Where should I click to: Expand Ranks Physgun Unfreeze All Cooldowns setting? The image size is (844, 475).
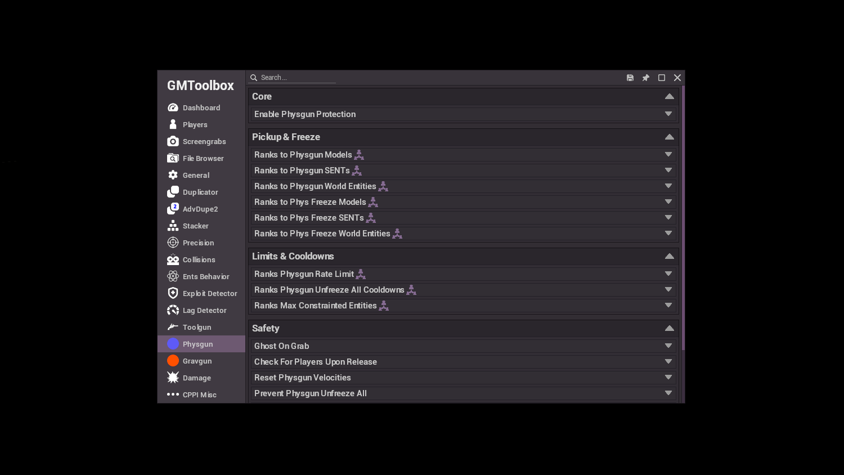[x=668, y=290]
